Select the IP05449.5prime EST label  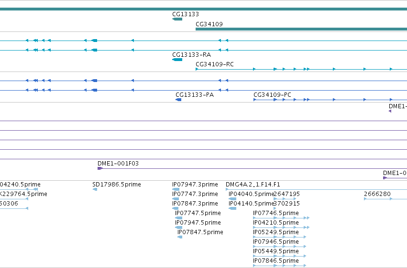click(x=275, y=251)
